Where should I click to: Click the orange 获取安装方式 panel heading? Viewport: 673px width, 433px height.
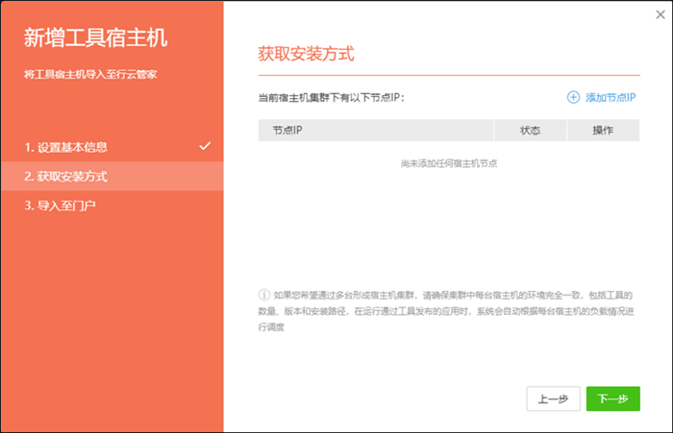[x=306, y=53]
